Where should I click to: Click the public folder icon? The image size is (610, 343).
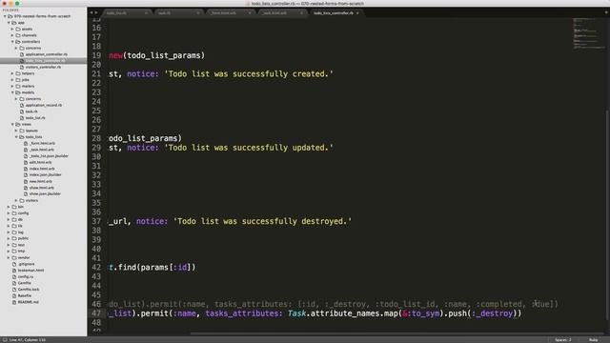point(14,238)
